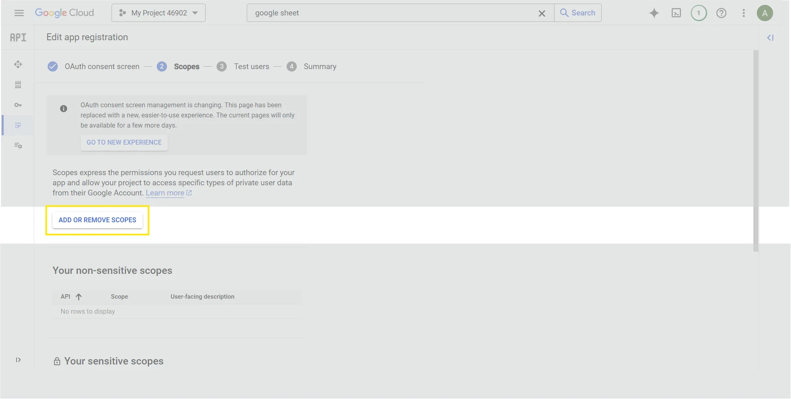791x399 pixels.
Task: Click ADD OR REMOVE SCOPES button
Action: point(97,220)
